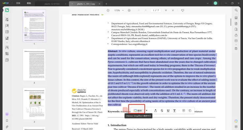Screen dimensions: 243x130
Task: Open the 173% zoom level dropdown
Action: pyautogui.click(x=119, y=10)
